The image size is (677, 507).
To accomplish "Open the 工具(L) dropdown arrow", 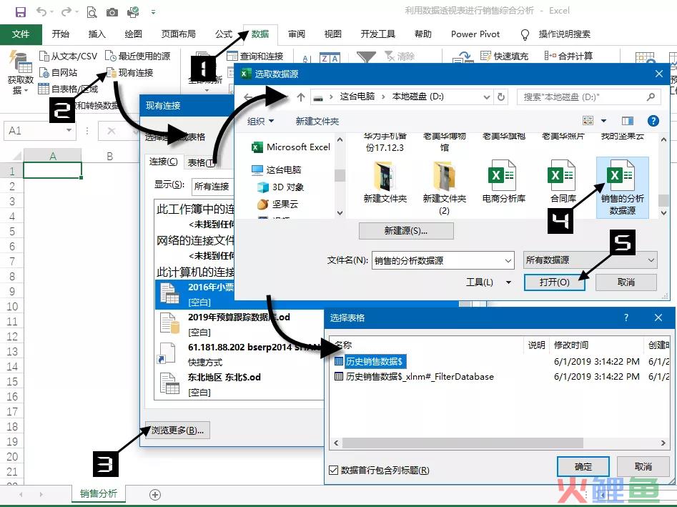I will click(x=508, y=282).
